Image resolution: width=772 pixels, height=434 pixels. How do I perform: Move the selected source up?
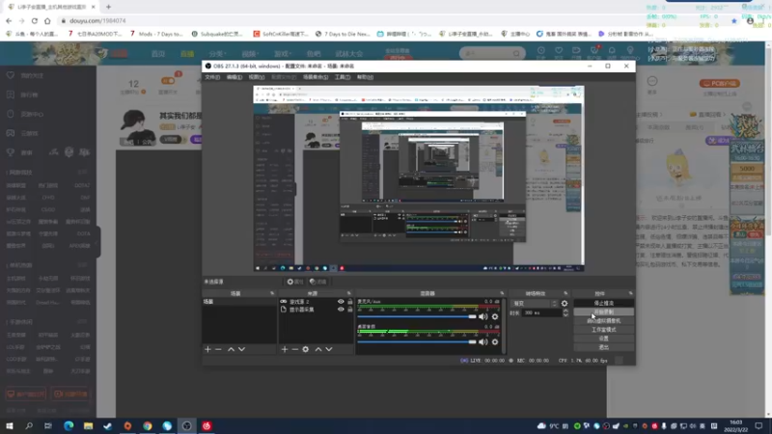(x=318, y=349)
